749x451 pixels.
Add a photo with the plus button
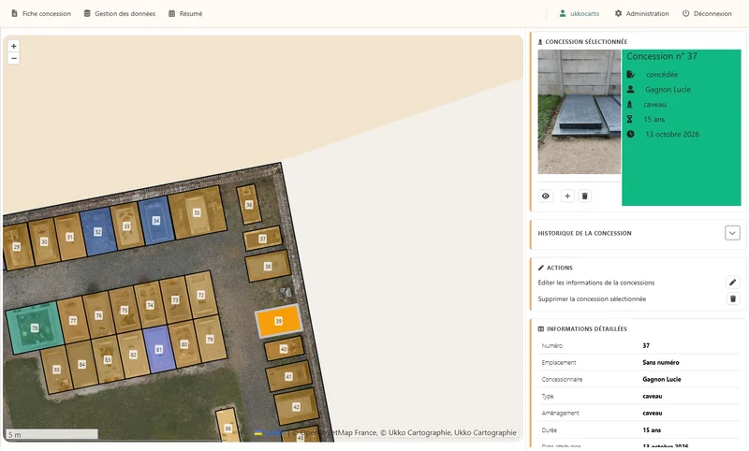(x=567, y=196)
